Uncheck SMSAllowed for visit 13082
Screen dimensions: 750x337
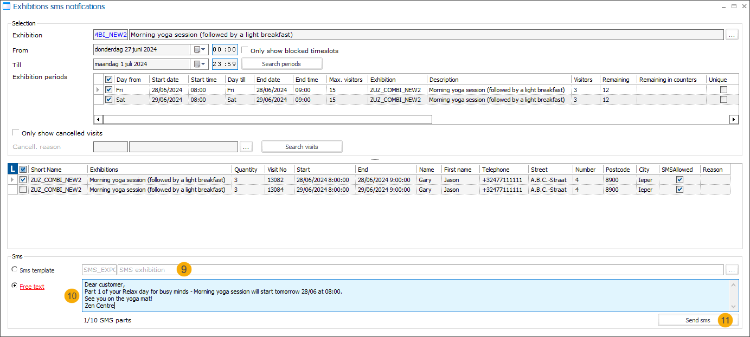coord(680,180)
